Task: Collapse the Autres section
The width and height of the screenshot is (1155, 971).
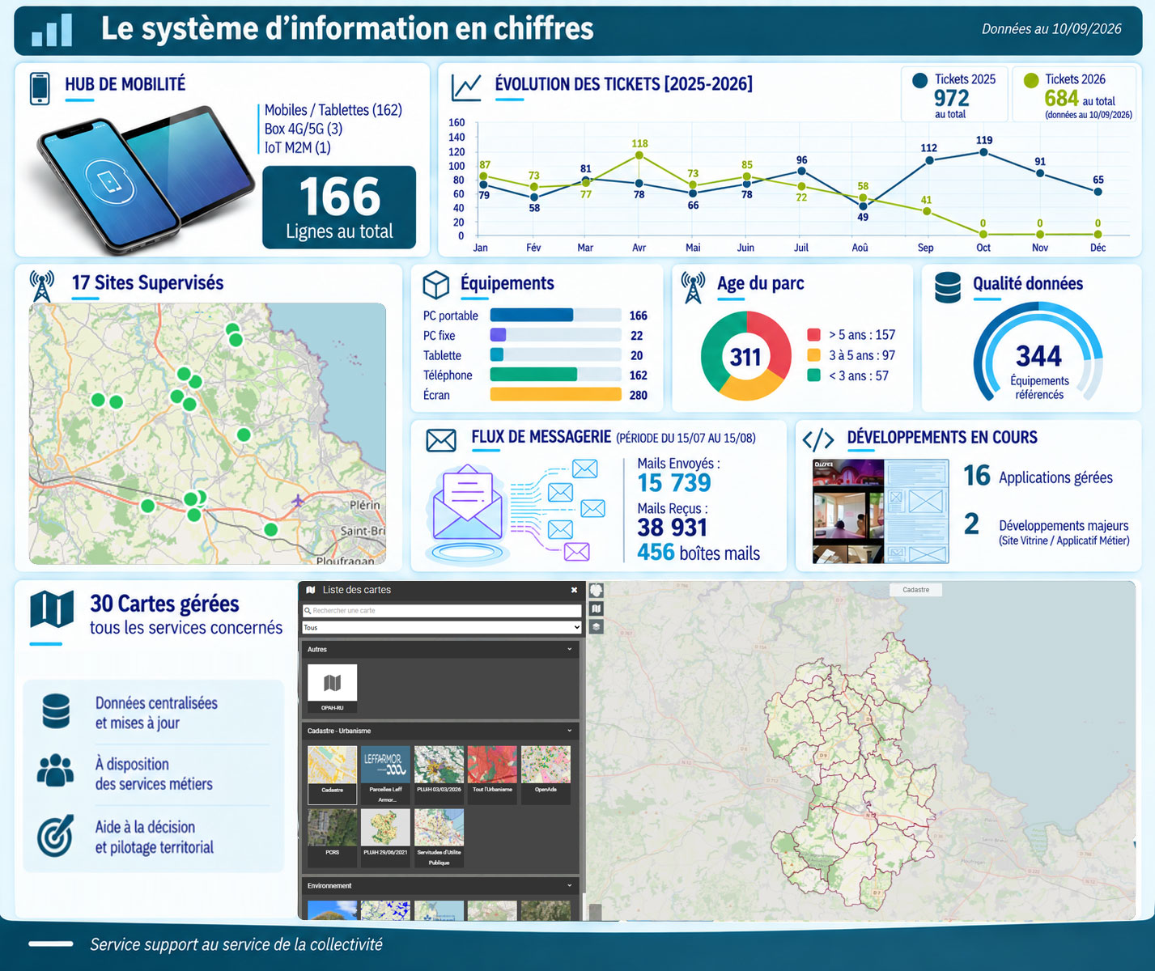Action: coord(569,649)
